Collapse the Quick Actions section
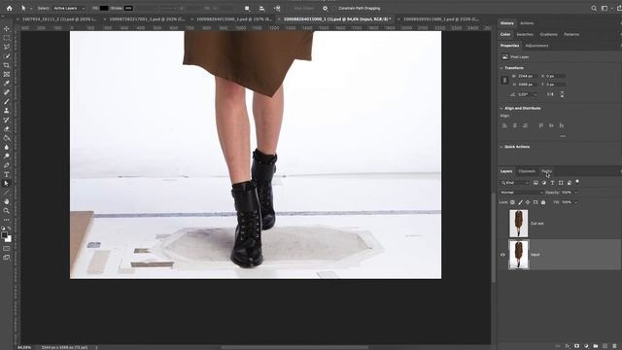This screenshot has height=350, width=622. 501,147
